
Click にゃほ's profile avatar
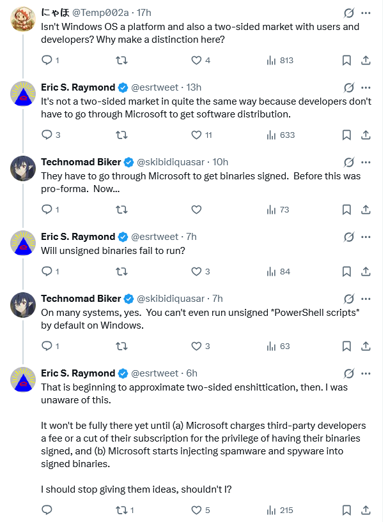tap(23, 20)
